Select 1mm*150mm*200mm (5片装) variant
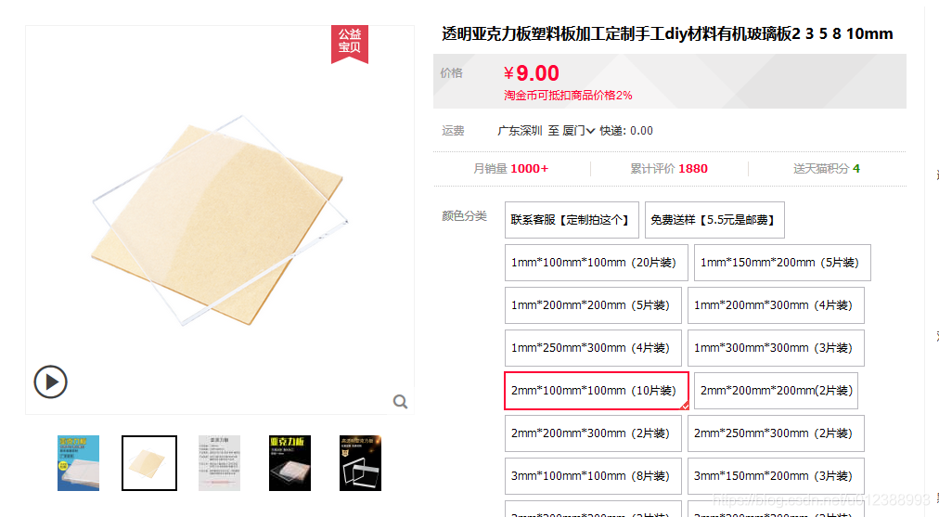The image size is (939, 517). tap(782, 263)
